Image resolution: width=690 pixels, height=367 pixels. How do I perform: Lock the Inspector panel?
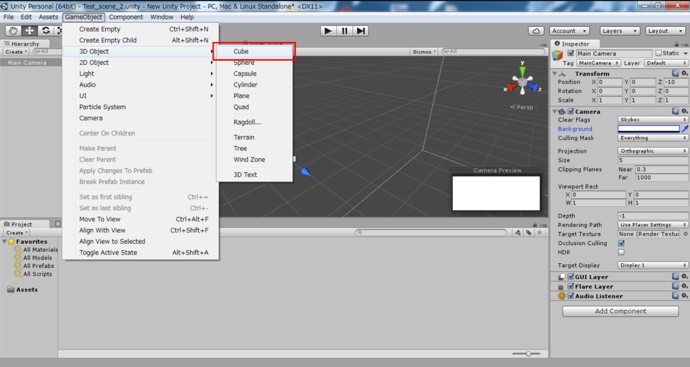click(x=677, y=44)
